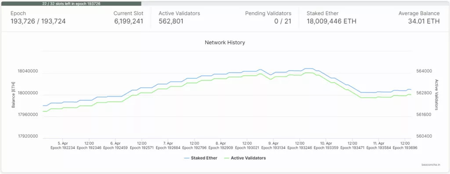Click the 7. Apr Epoch 192684 axis label

(x=168, y=146)
